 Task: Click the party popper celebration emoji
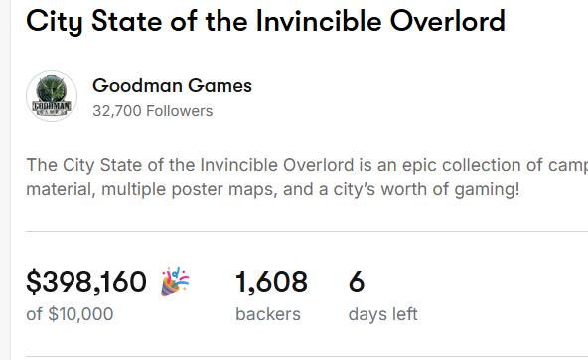pyautogui.click(x=175, y=281)
